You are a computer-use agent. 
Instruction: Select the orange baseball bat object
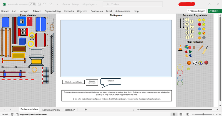coord(200,48)
